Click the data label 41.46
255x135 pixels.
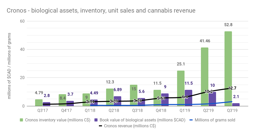pos(205,41)
